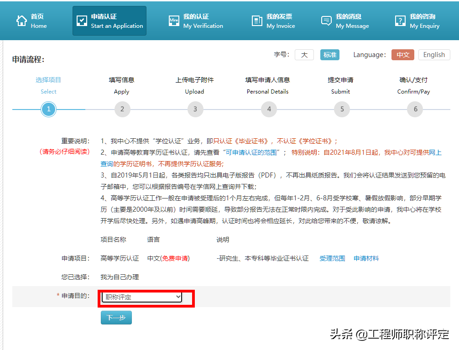
Task: Open the 申请材料 application materials link
Action: click(x=365, y=258)
